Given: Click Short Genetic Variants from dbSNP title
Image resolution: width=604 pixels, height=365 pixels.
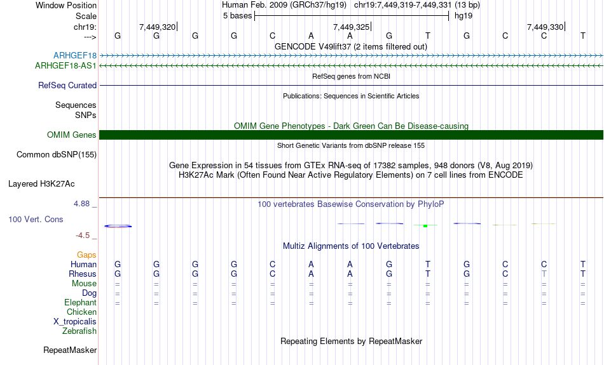Looking at the screenshot, I should point(351,145).
